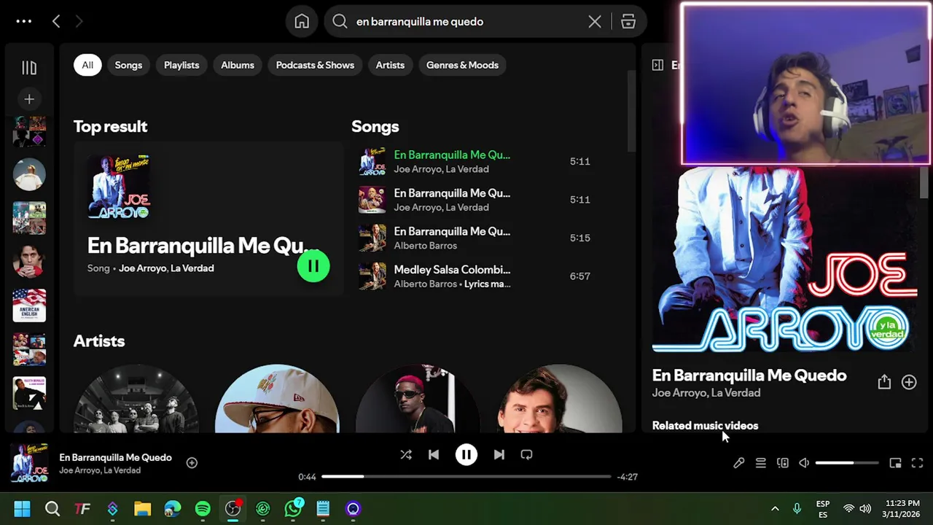Enter full screen mode

(917, 463)
